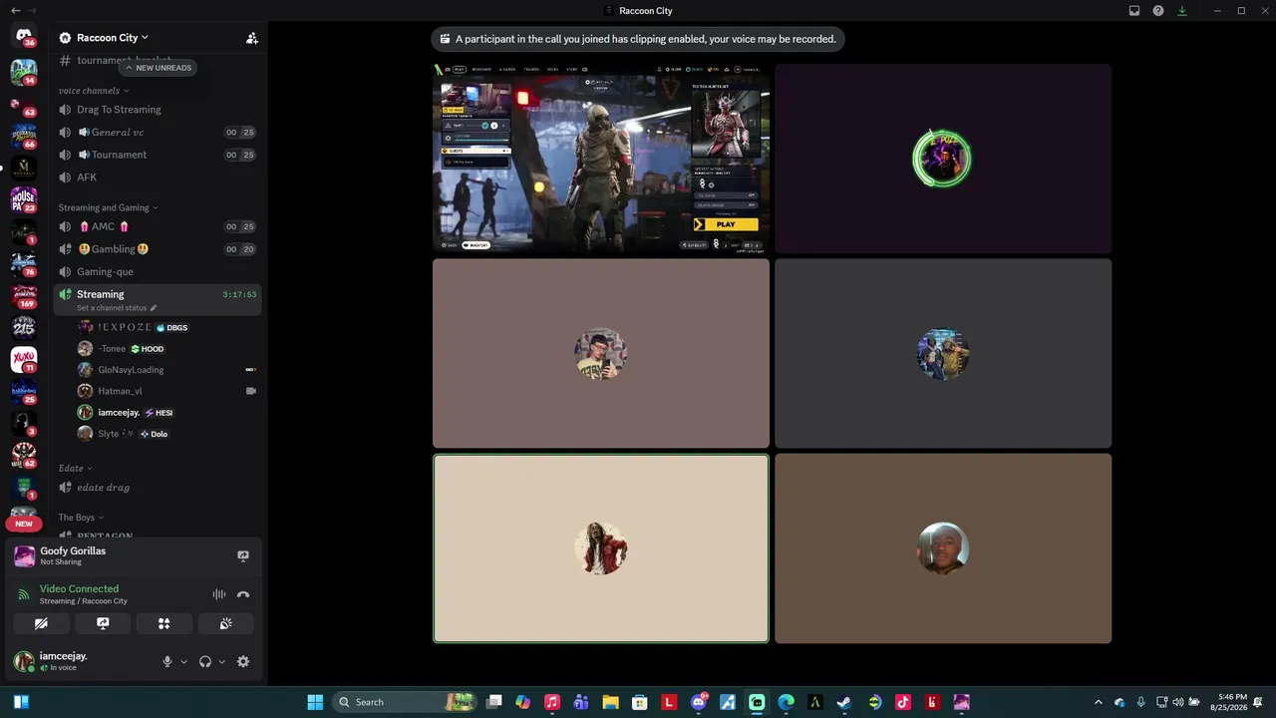
Task: Open the XOXO server icon
Action: (x=23, y=359)
